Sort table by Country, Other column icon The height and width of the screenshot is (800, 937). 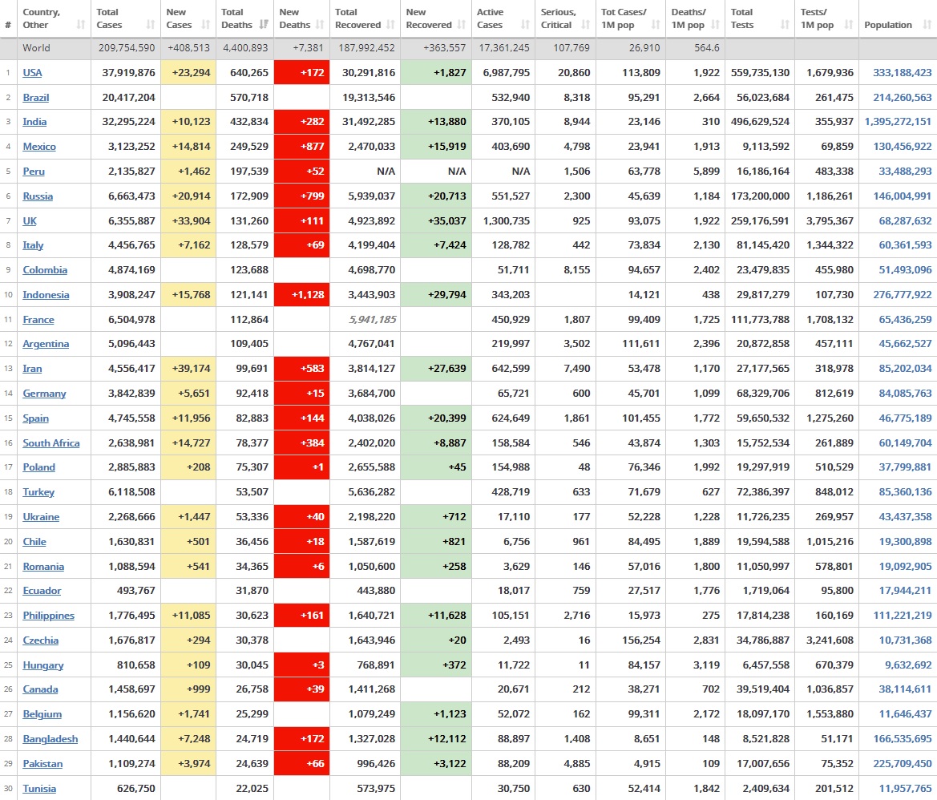coord(81,25)
